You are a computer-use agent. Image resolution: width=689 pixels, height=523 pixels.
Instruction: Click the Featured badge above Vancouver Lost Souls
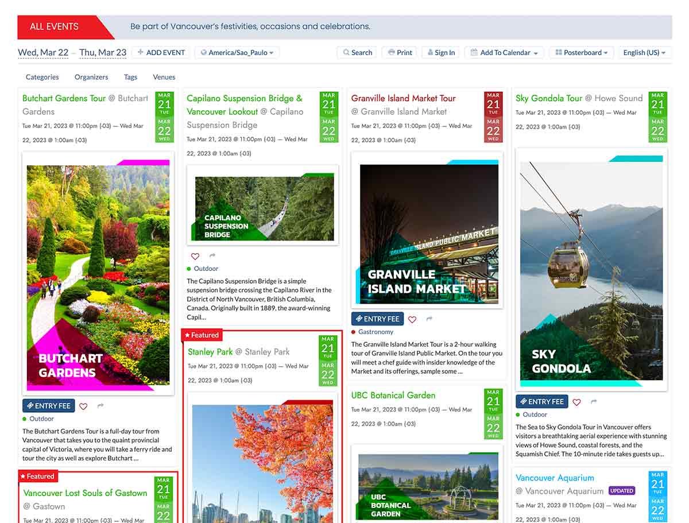(x=37, y=476)
